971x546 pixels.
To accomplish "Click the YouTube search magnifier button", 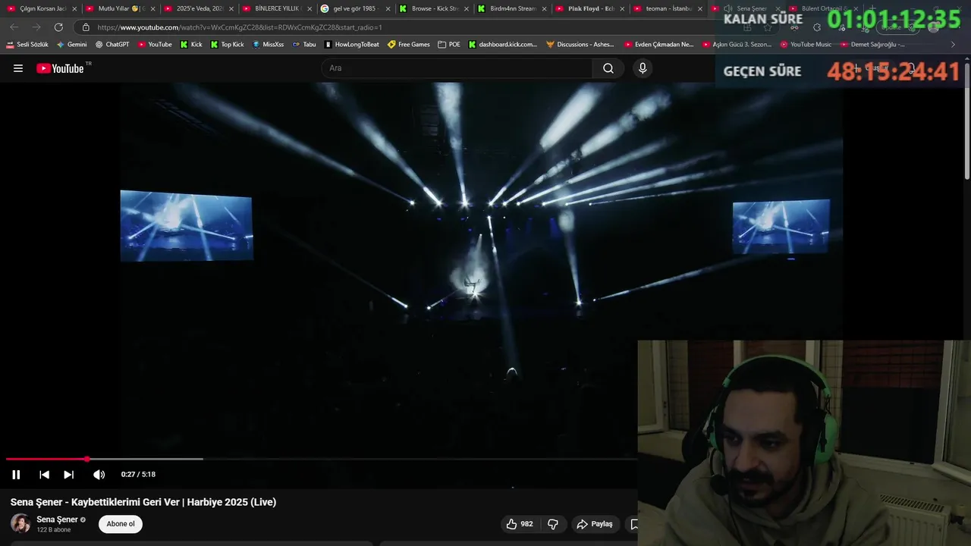I will pyautogui.click(x=608, y=68).
